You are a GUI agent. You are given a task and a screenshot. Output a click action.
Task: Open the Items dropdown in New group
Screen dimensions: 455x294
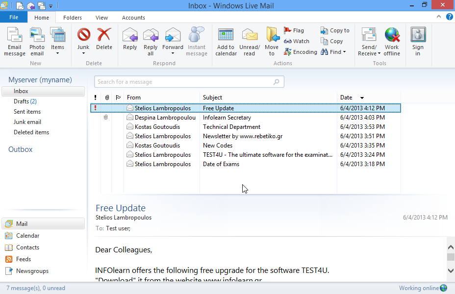pos(57,41)
